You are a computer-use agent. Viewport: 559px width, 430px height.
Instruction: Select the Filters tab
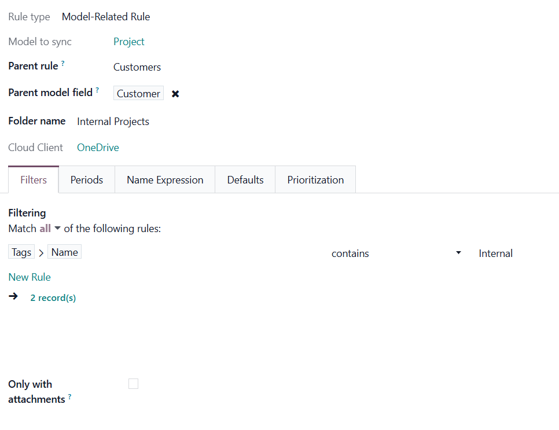(34, 180)
